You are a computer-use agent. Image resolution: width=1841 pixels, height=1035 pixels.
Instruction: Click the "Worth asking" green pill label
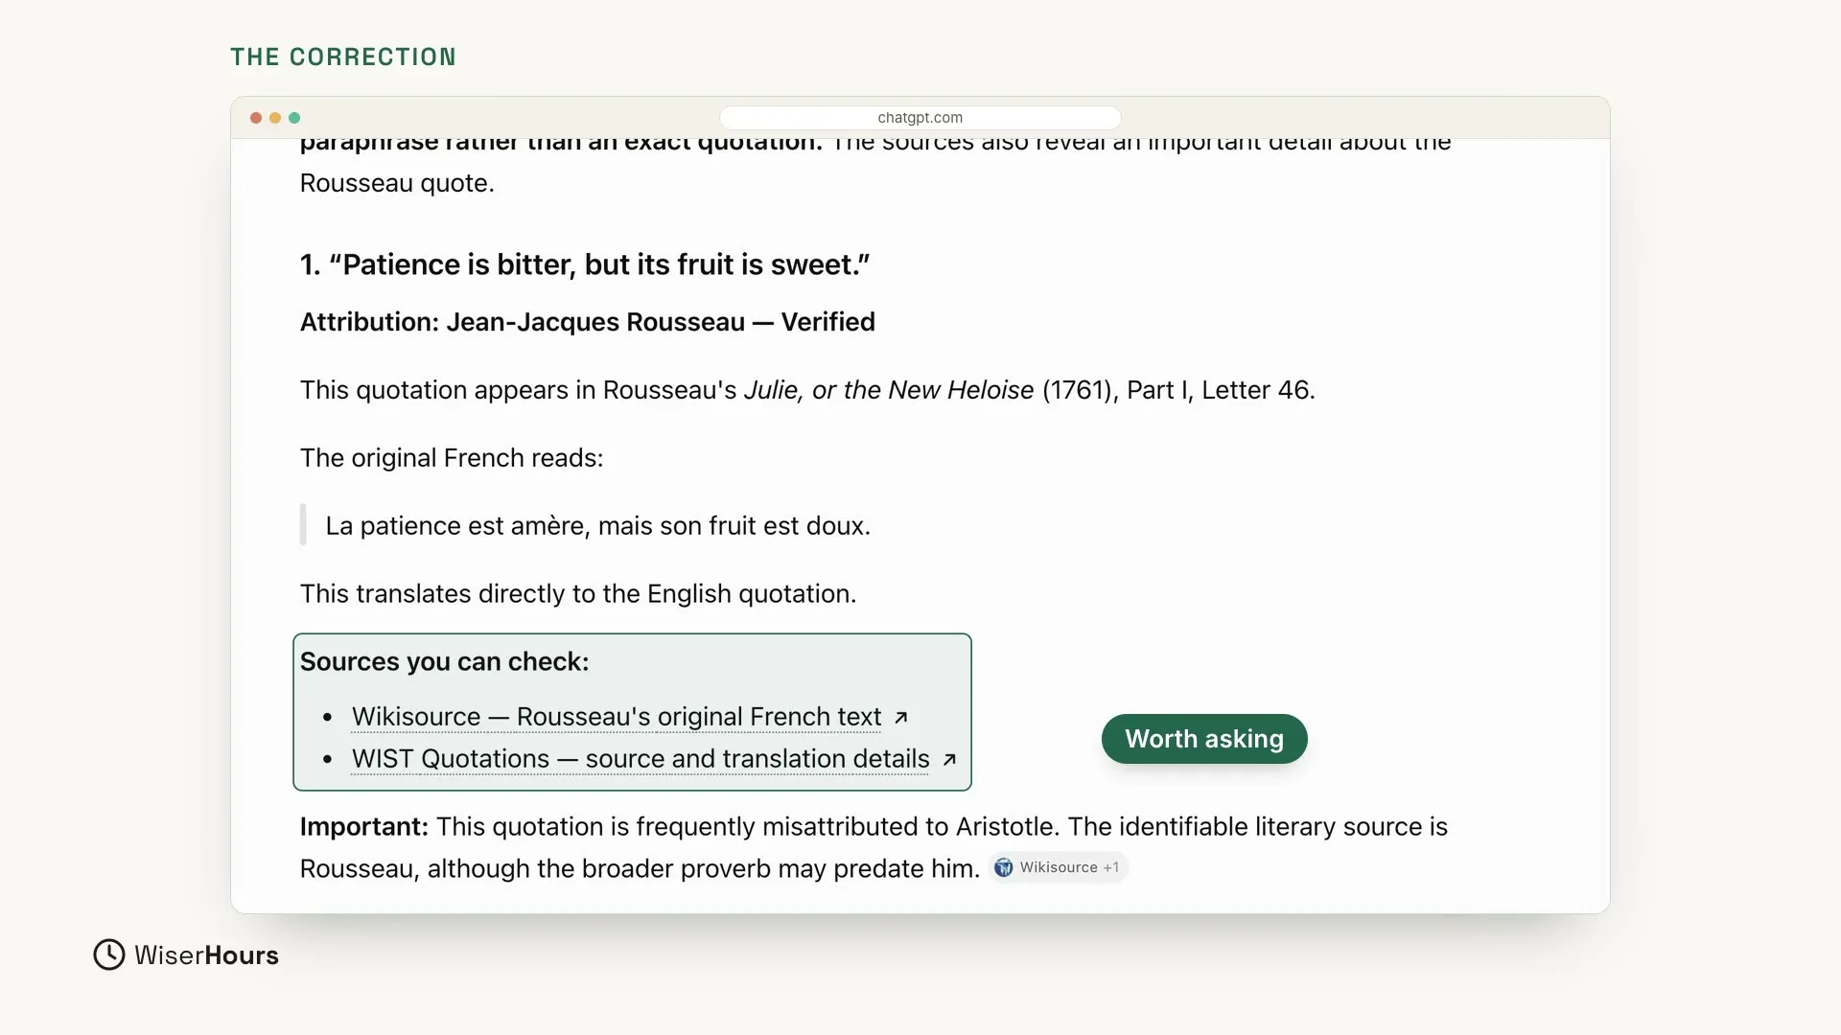tap(1204, 739)
